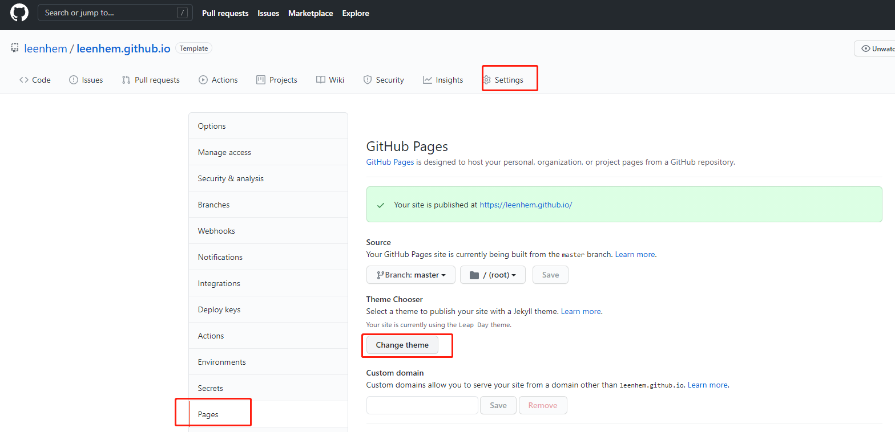Screen dimensions: 895x432
Task: Open the repository Issues tab
Action: [86, 80]
